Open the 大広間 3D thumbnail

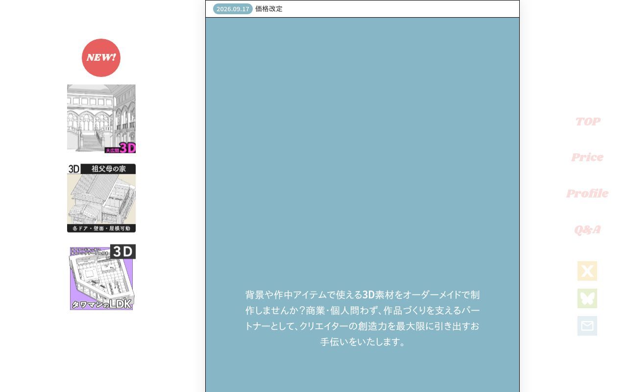click(x=101, y=119)
